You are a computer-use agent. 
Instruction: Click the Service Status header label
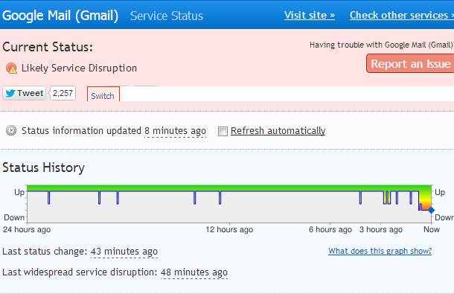click(167, 16)
